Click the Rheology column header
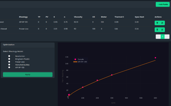This screenshot has height=106, width=171. [23, 17]
